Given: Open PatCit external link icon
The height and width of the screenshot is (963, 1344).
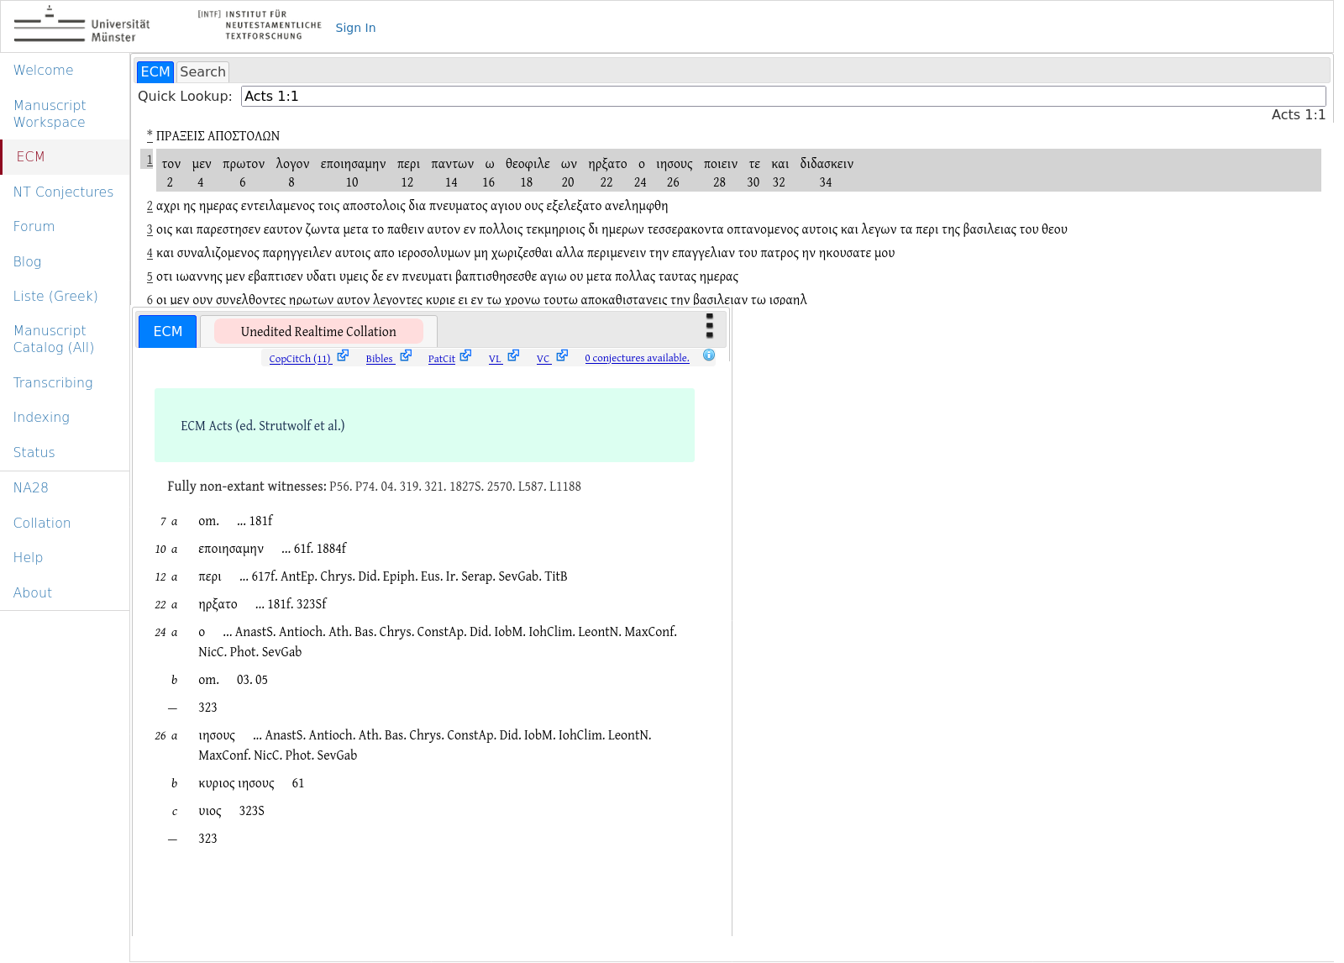Looking at the screenshot, I should click(466, 356).
